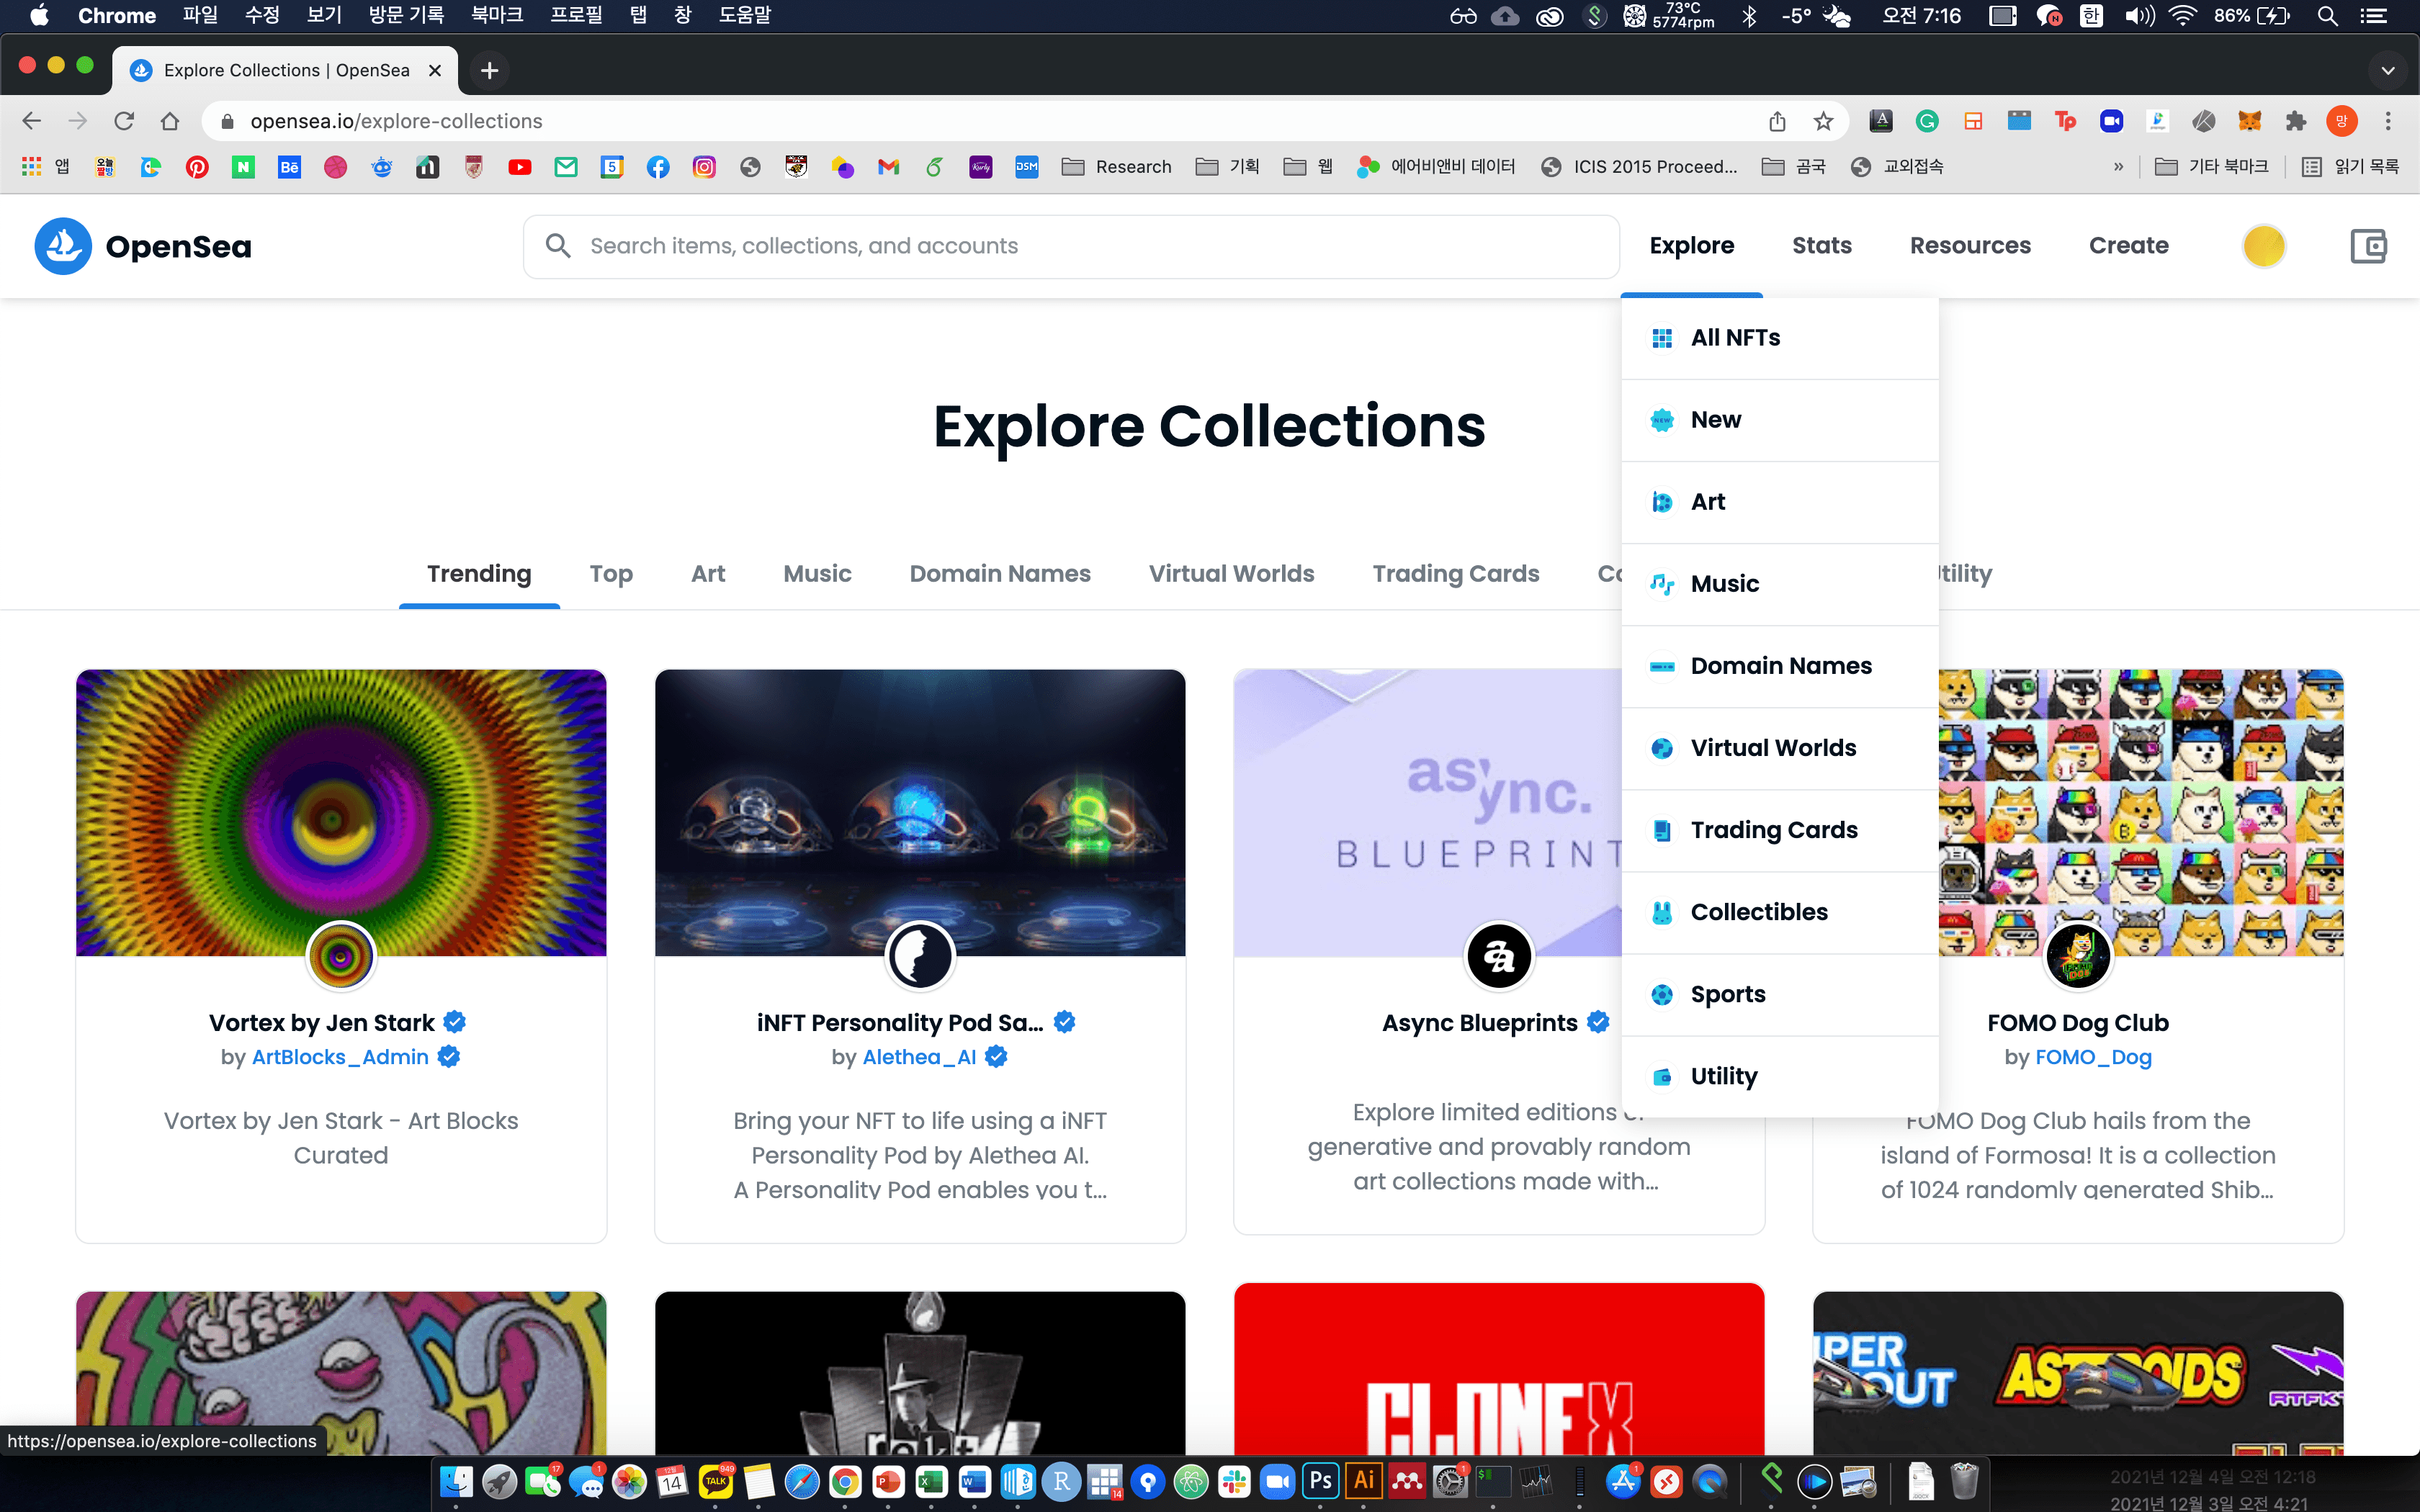Expand hidden bookmarks with double chevron
Image resolution: width=2420 pixels, height=1512 pixels.
pyautogui.click(x=2118, y=167)
